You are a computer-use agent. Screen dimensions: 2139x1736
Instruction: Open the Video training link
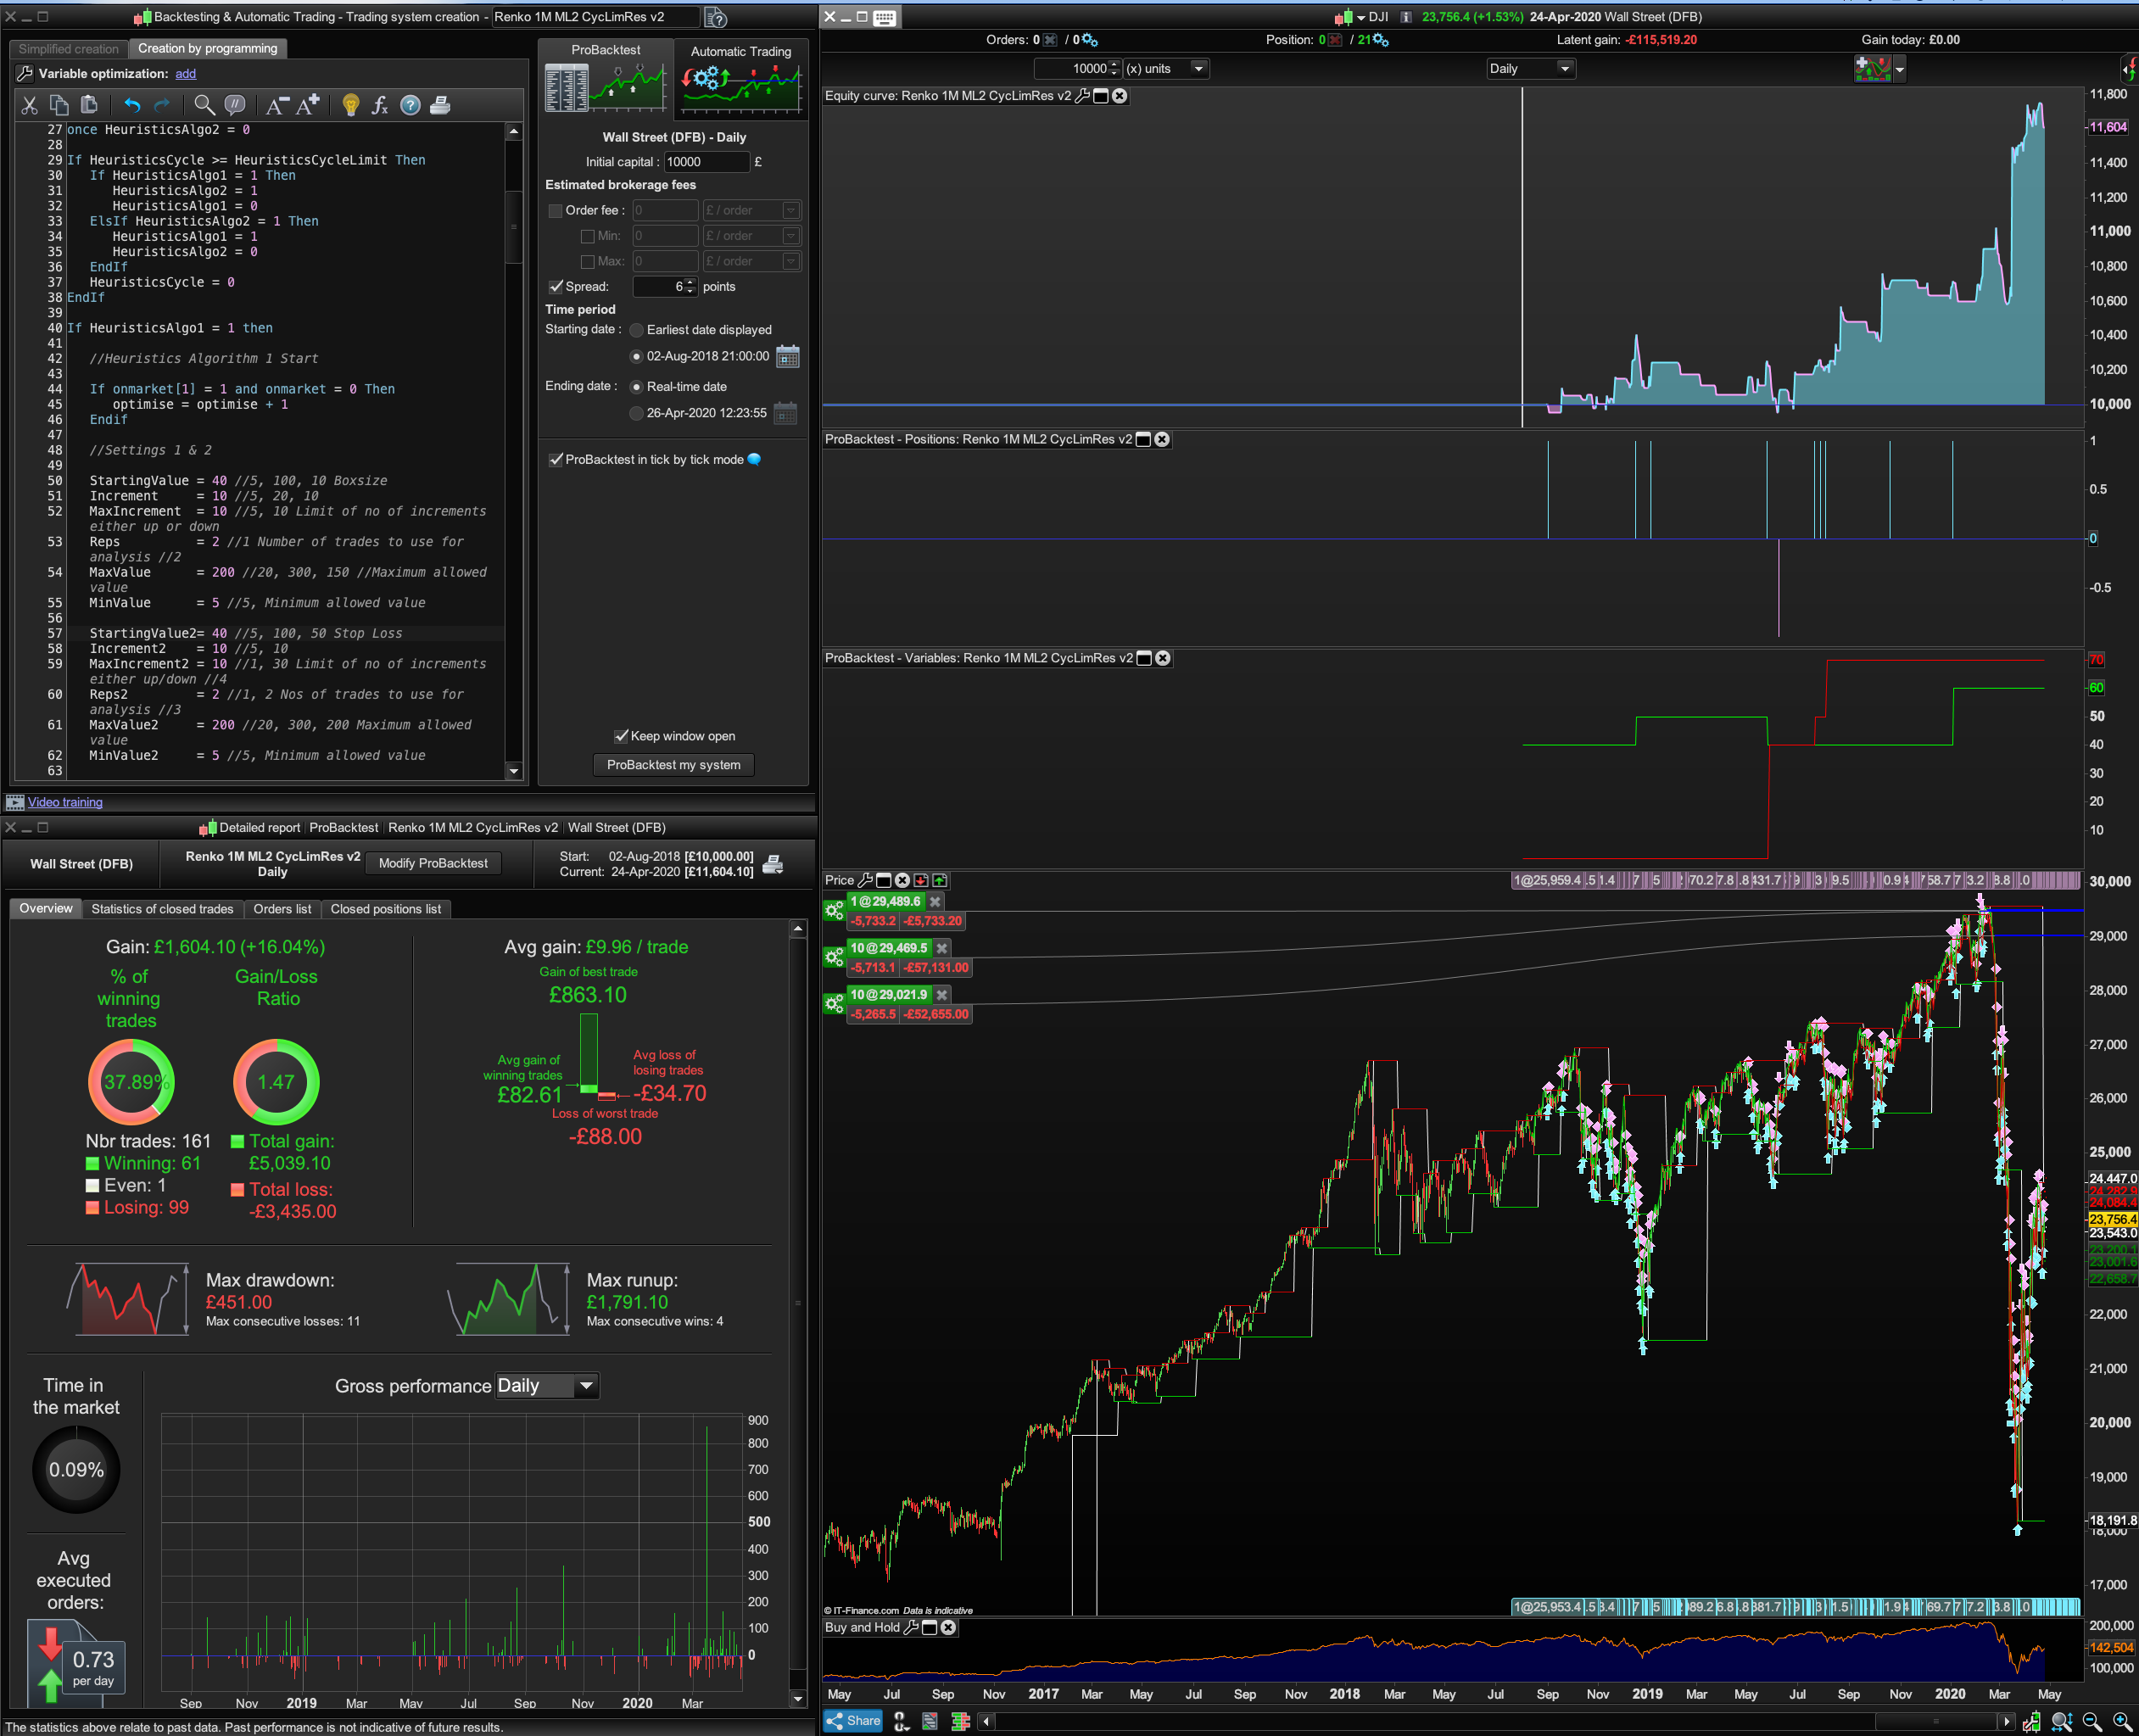[x=65, y=802]
